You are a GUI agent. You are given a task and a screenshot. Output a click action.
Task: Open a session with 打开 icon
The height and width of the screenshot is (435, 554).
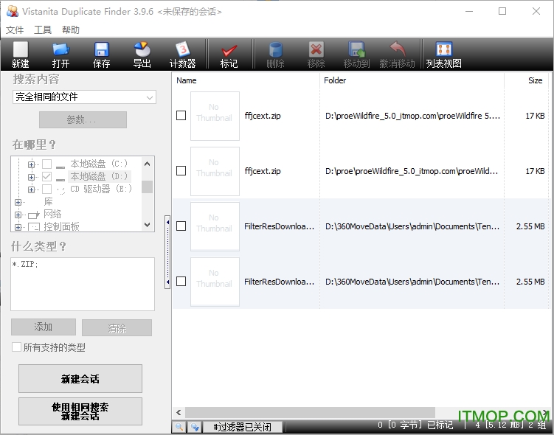point(60,54)
